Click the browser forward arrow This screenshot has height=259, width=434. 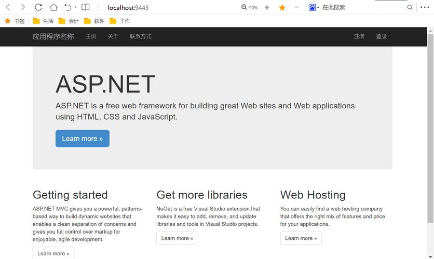[x=23, y=7]
